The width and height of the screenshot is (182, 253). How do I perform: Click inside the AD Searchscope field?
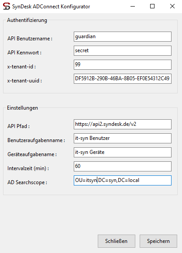click(123, 180)
